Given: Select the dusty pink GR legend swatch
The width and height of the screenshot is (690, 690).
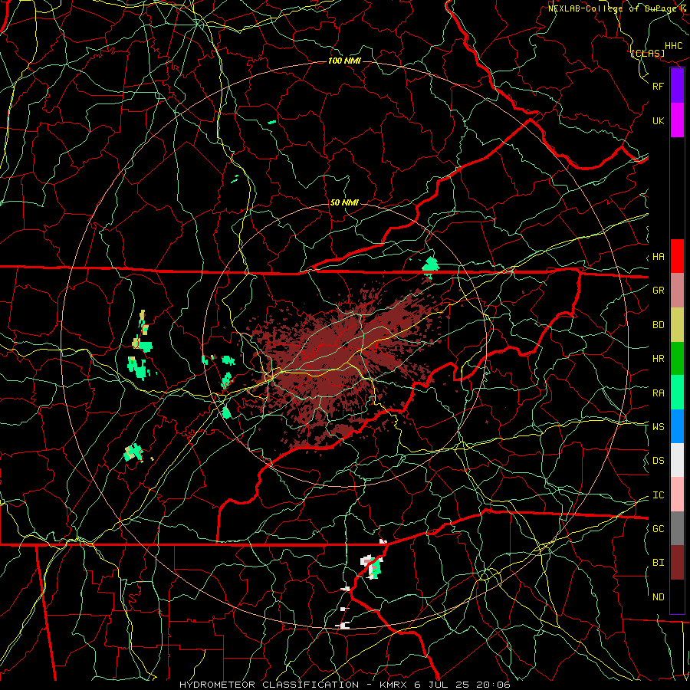Looking at the screenshot, I should tap(677, 291).
